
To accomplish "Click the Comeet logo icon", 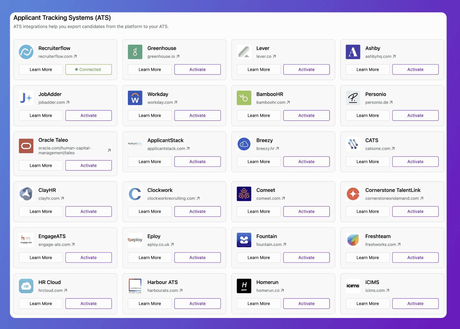I will click(x=244, y=194).
